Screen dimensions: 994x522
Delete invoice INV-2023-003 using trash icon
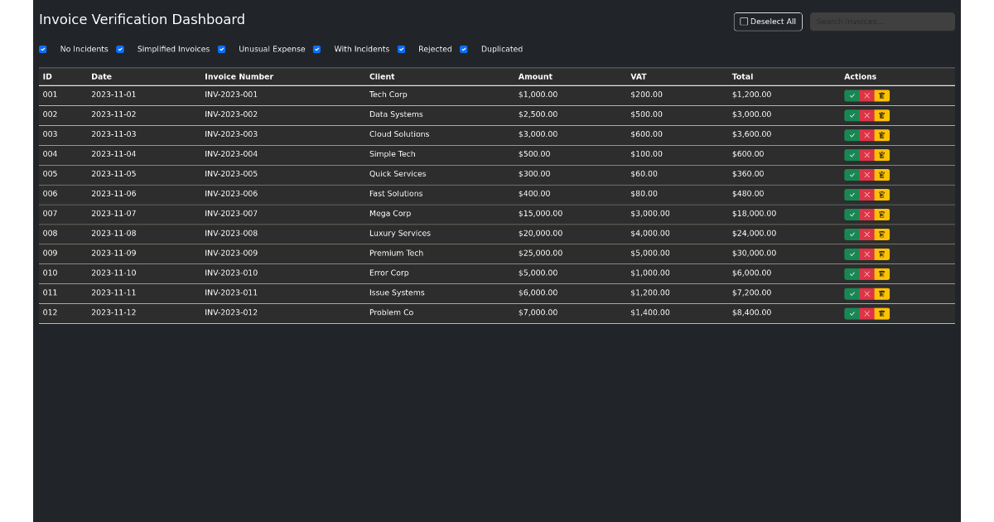[881, 135]
